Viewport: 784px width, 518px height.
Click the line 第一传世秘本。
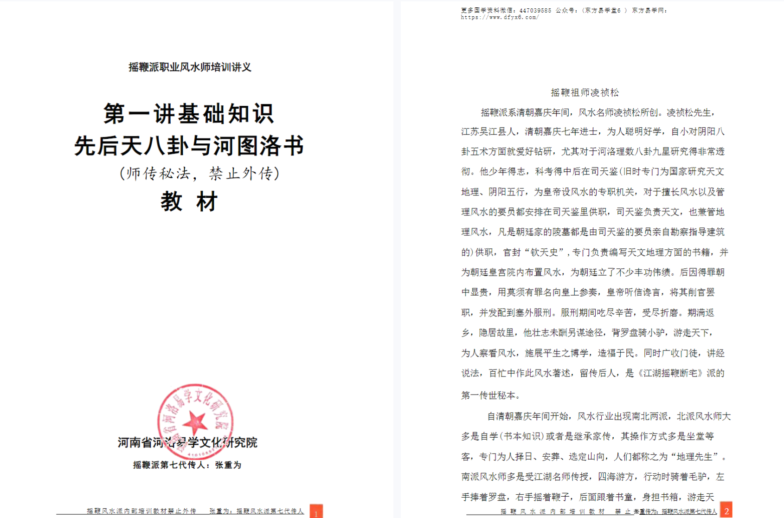(x=491, y=395)
